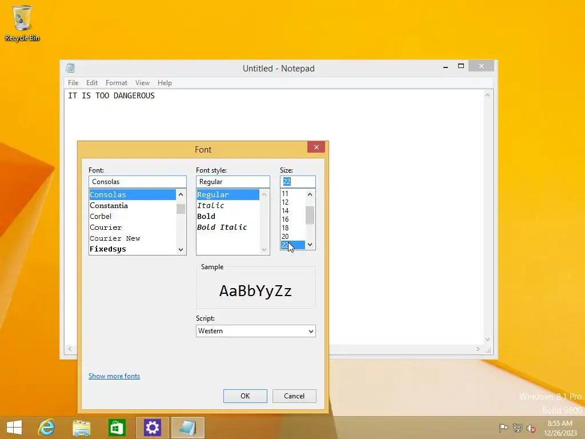Switch to Notepad via its taskbar icon
The height and width of the screenshot is (439, 585).
click(187, 428)
